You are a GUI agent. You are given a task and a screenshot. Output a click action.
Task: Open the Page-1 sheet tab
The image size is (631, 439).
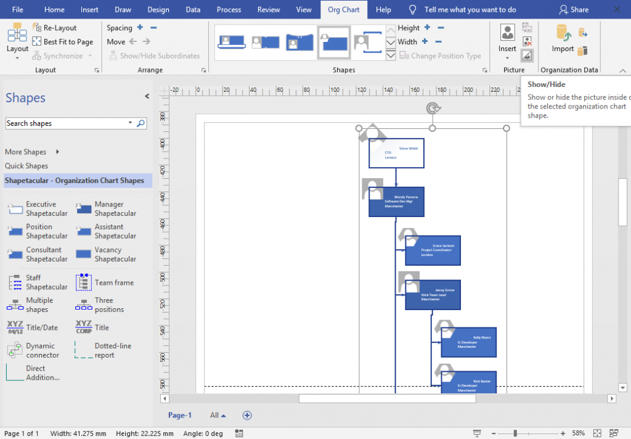click(180, 415)
